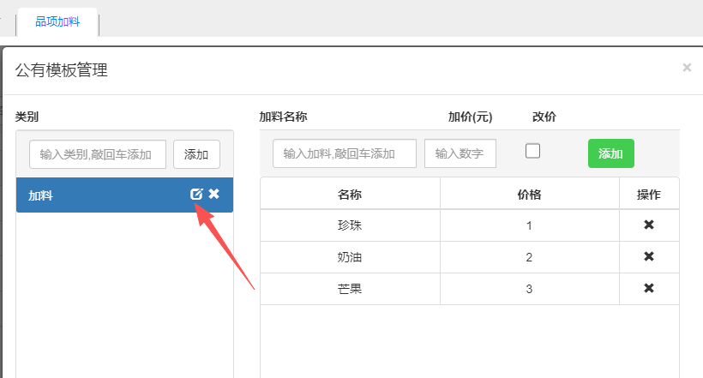Select the 芒果 name cell

pyautogui.click(x=350, y=289)
